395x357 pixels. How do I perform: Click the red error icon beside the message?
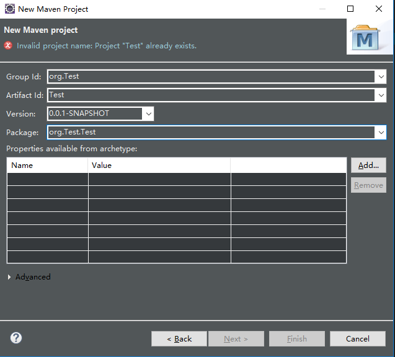(x=8, y=46)
